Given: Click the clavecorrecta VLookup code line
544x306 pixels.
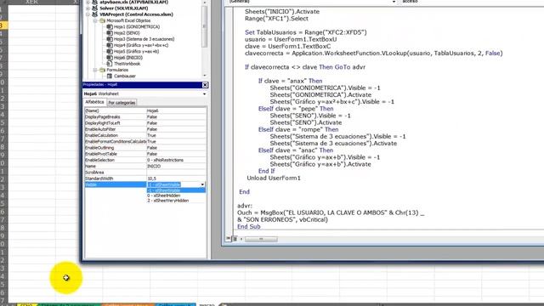Looking at the screenshot, I should [374, 53].
